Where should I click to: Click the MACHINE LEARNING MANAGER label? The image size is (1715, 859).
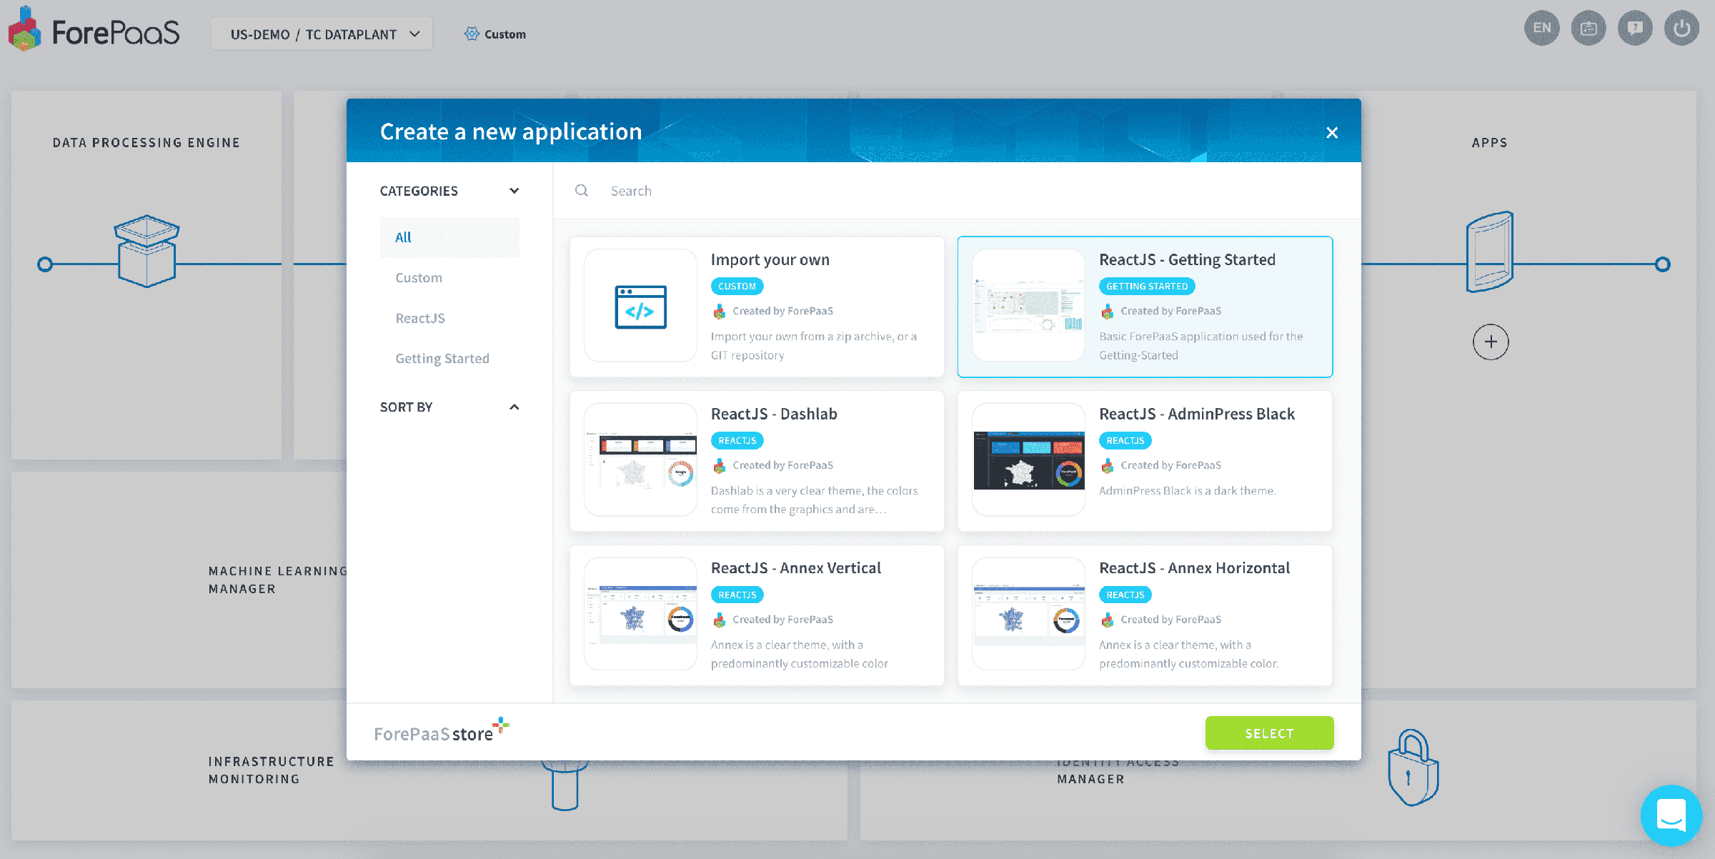pos(277,580)
